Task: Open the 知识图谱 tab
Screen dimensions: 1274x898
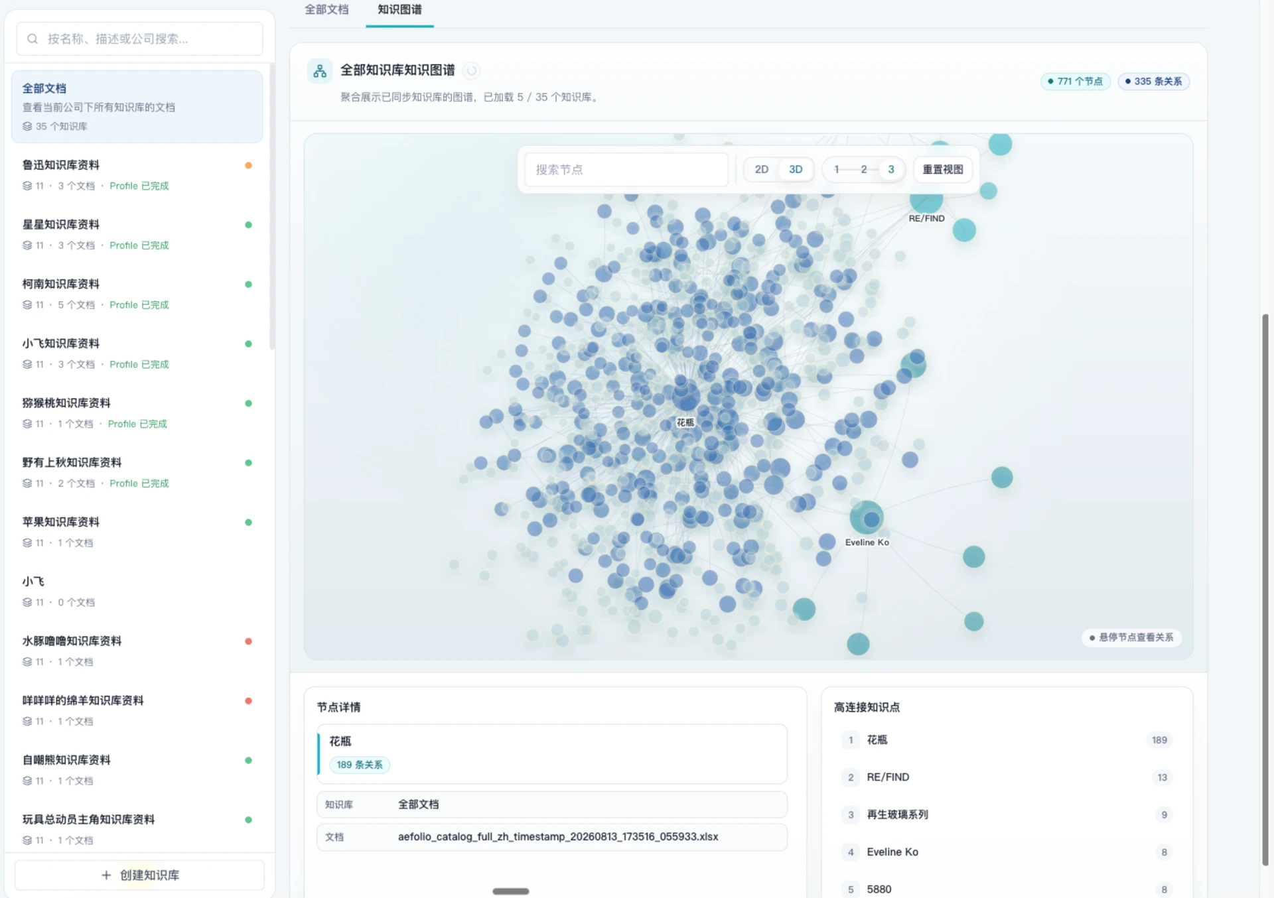Action: [399, 10]
